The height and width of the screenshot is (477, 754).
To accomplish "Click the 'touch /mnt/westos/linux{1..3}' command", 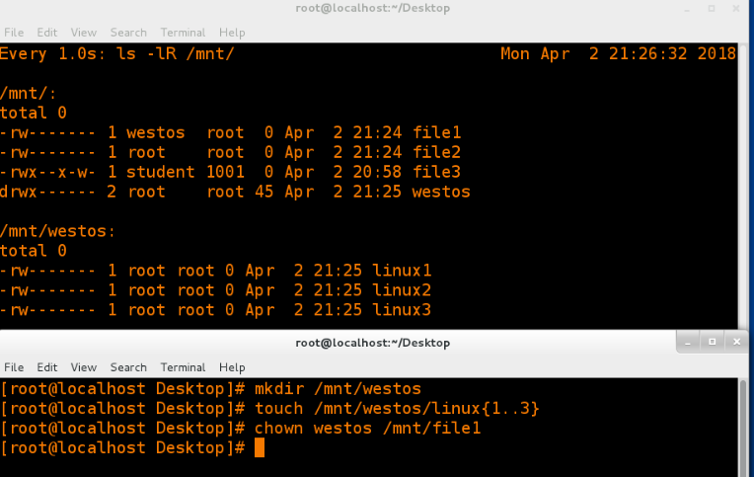I will (397, 408).
